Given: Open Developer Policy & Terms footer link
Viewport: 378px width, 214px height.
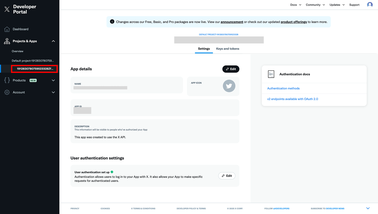Looking at the screenshot, I should point(191,209).
